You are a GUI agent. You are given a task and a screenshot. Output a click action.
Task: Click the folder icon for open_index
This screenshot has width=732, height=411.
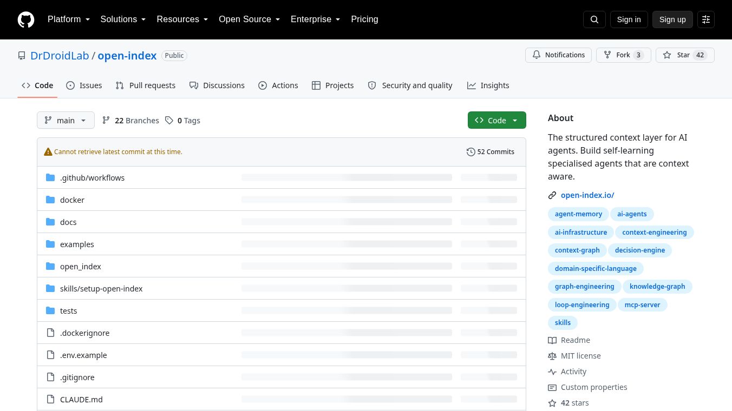(50, 266)
